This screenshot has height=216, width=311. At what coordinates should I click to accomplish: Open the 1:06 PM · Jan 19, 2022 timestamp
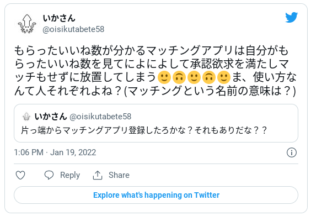point(55,152)
